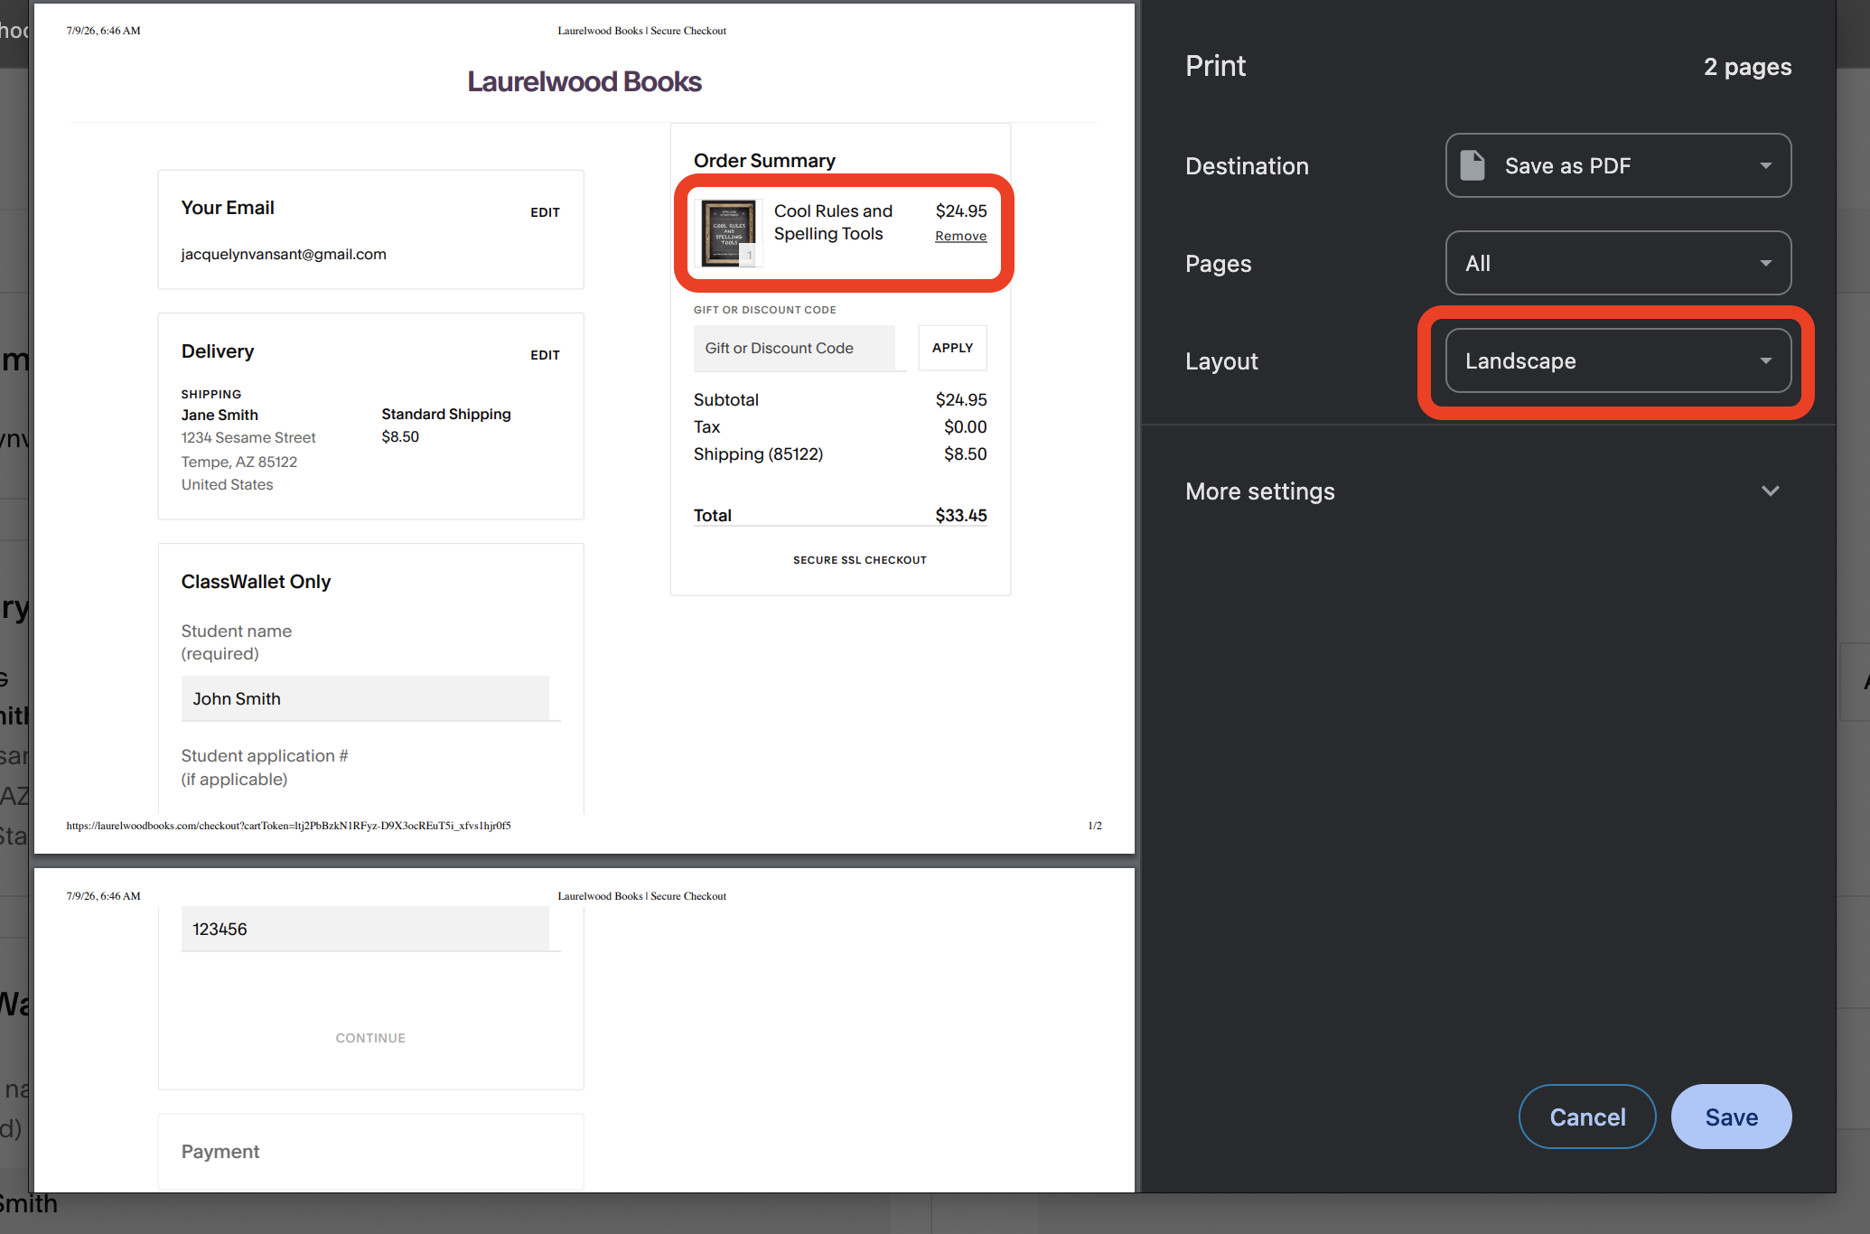Click EDIT beside Delivery

click(545, 355)
